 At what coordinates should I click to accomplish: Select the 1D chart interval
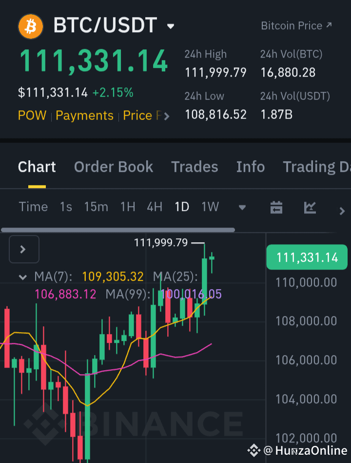click(182, 207)
